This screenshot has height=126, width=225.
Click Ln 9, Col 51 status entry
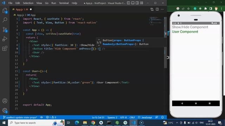click(98, 118)
